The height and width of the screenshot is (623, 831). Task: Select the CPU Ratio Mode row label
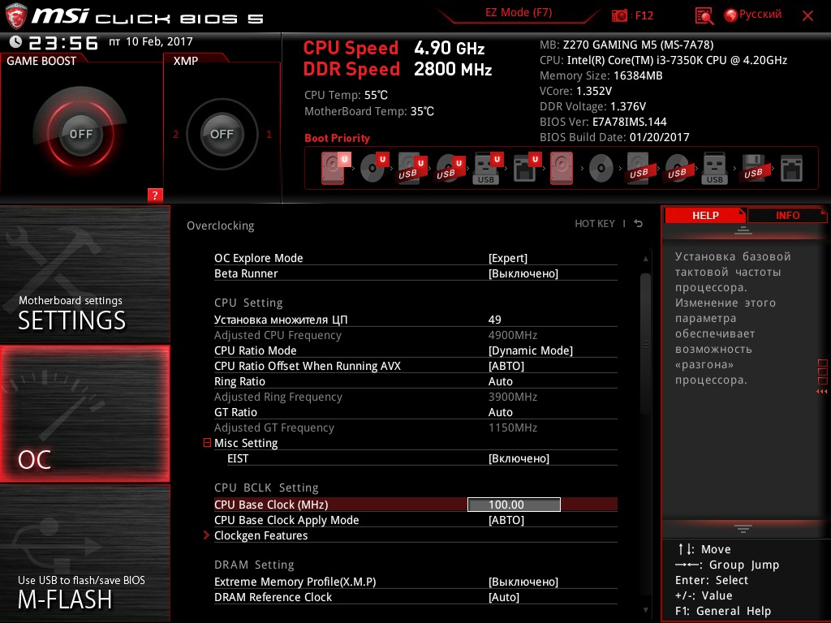[x=255, y=350]
